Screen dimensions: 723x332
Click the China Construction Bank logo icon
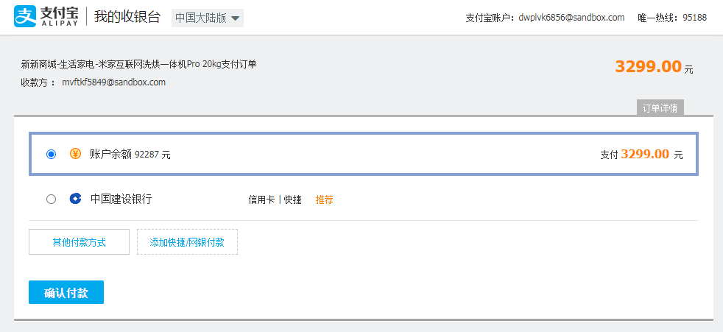tap(75, 199)
